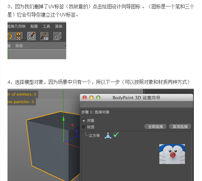202x181 pixels.
Task: Click the 取消选择 button
Action: pyautogui.click(x=180, y=127)
